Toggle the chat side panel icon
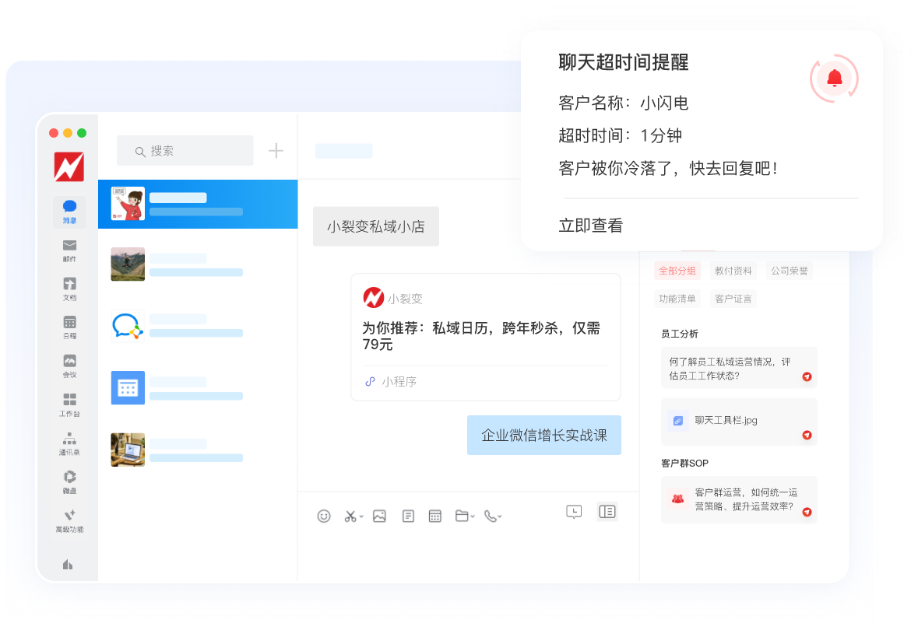Screen dimensions: 918x630 607,512
